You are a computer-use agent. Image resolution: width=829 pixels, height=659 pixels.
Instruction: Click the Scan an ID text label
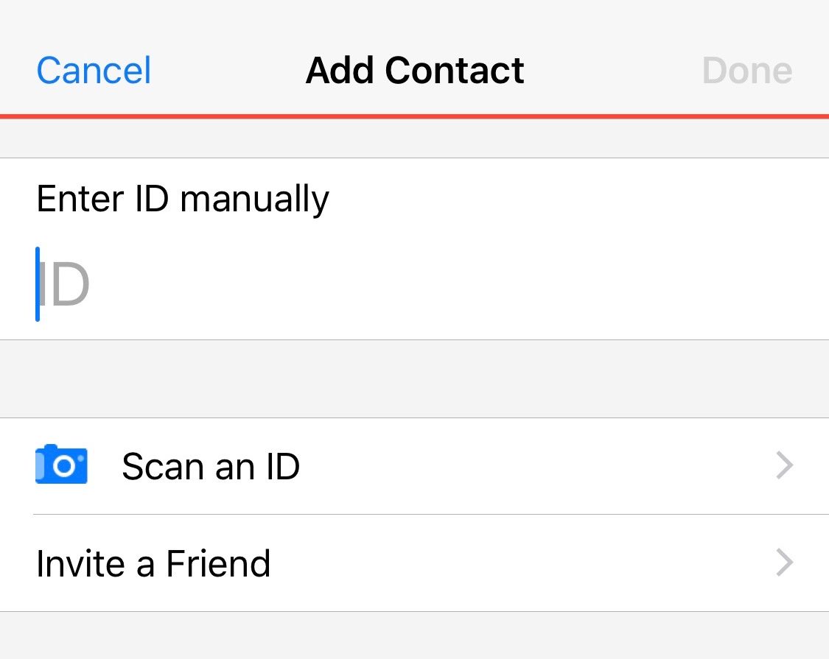pos(211,467)
